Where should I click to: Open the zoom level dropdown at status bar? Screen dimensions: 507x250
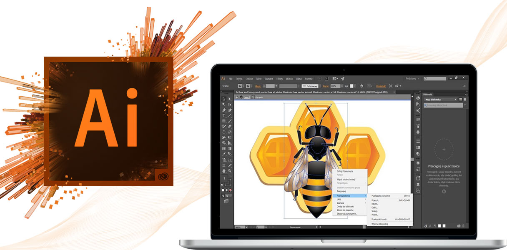(x=246, y=227)
